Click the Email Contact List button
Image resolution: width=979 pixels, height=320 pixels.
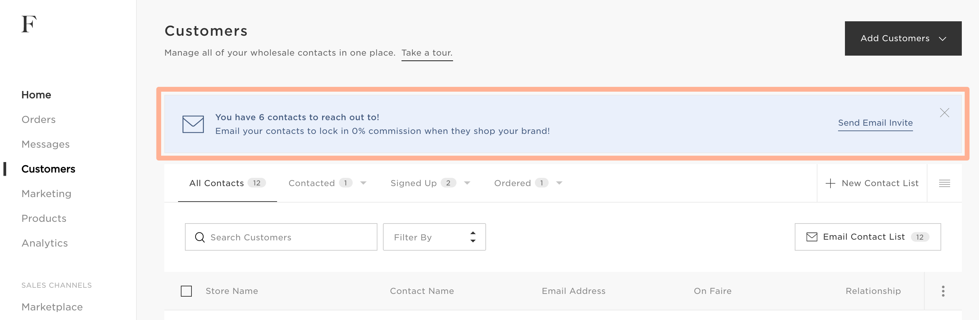pos(867,237)
